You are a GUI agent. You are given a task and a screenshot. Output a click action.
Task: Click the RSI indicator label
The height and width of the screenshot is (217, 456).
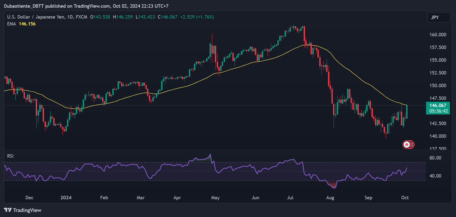pyautogui.click(x=10, y=156)
